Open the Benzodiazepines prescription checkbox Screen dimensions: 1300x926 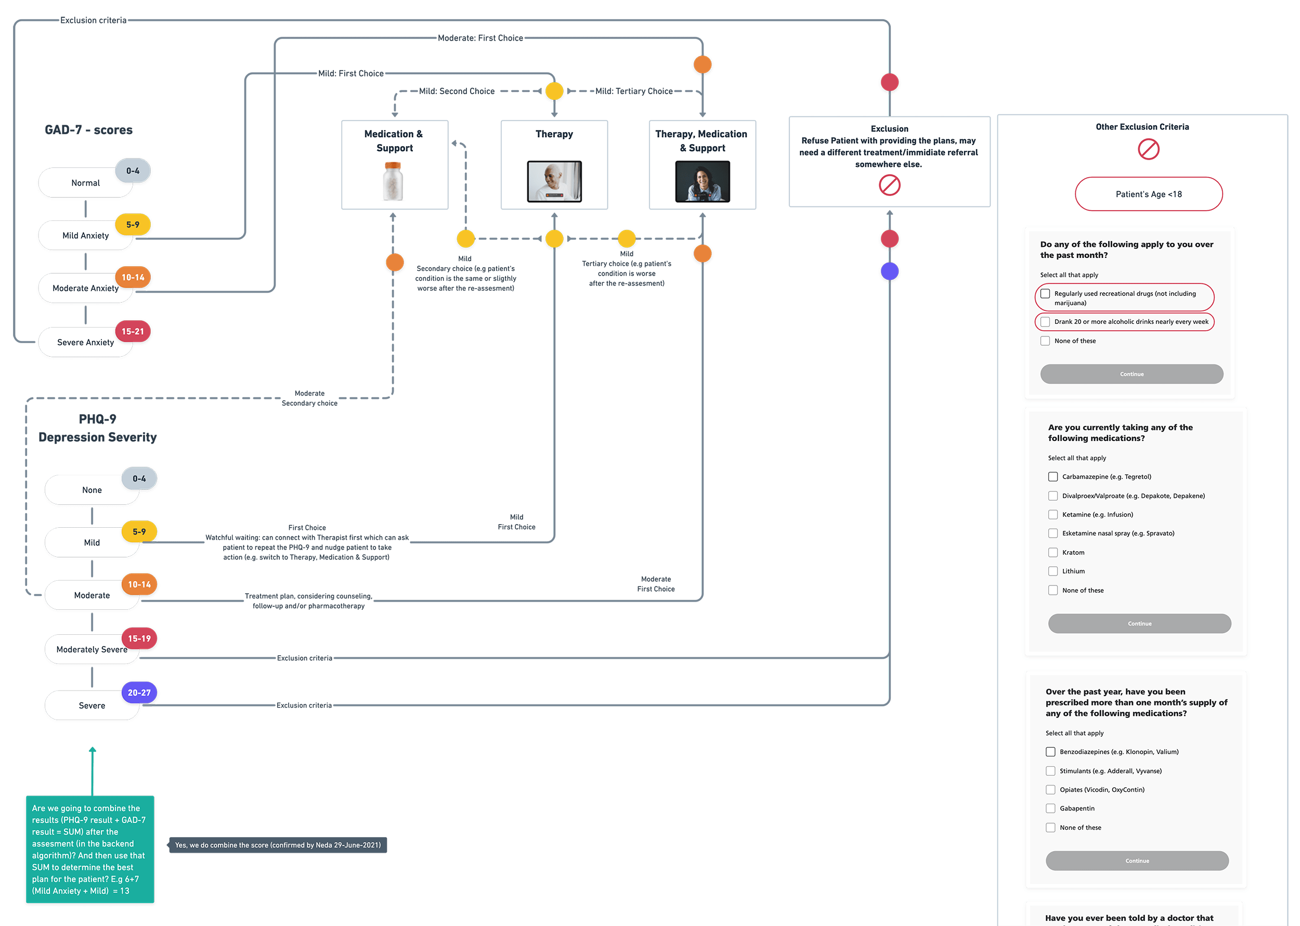(1050, 752)
